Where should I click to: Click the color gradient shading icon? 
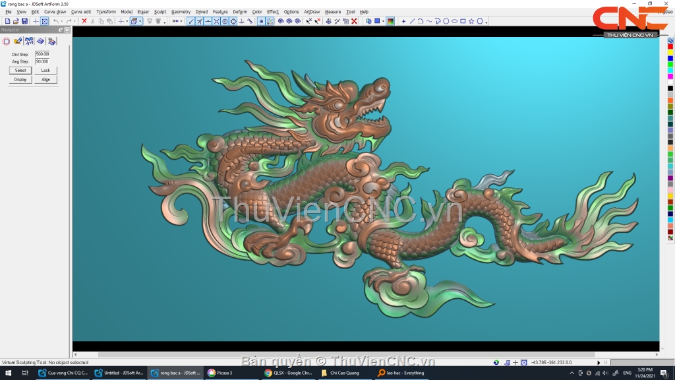(x=390, y=21)
